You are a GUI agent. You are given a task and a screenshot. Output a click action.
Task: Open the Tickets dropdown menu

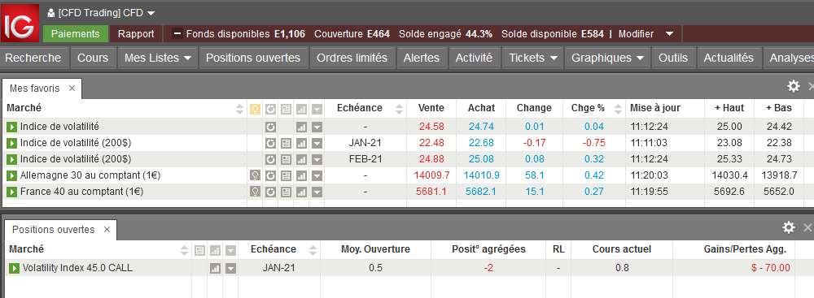pos(532,58)
